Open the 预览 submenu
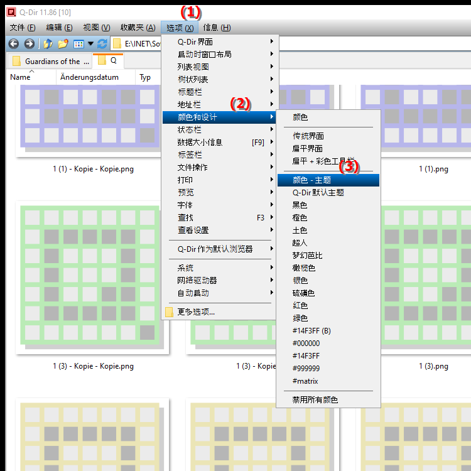This screenshot has height=471, width=471. click(219, 192)
